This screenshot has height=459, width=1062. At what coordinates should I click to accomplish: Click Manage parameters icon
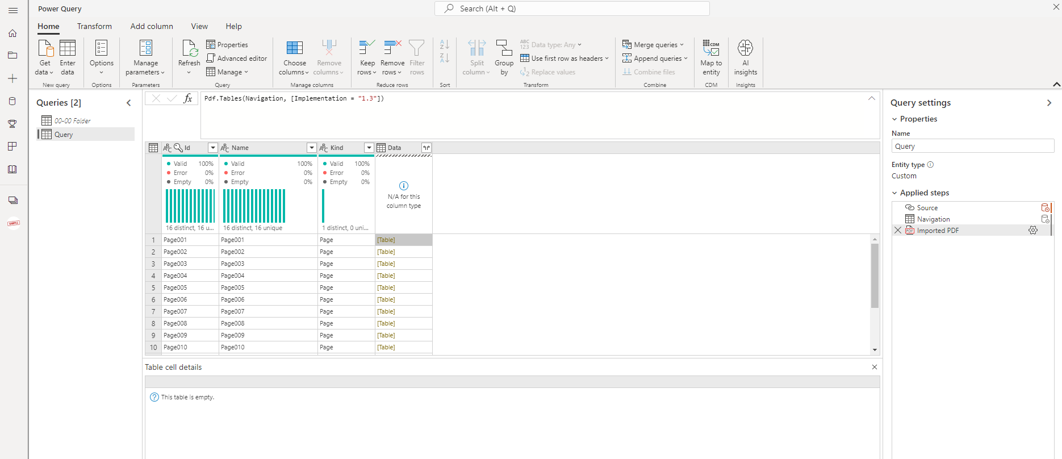click(146, 48)
